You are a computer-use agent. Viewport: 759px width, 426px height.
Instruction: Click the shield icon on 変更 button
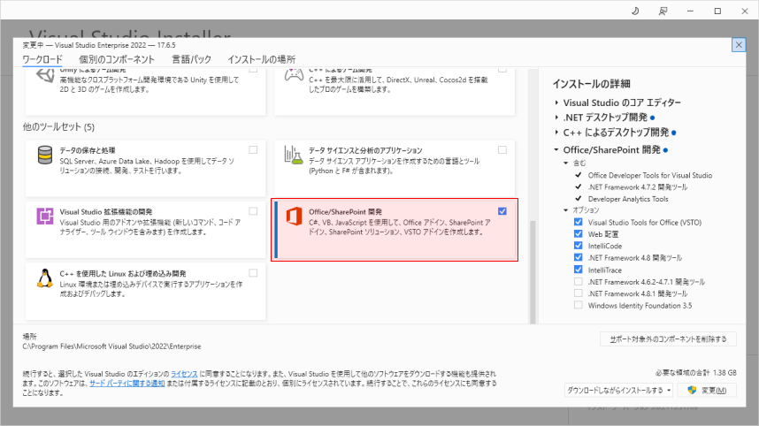pyautogui.click(x=692, y=390)
